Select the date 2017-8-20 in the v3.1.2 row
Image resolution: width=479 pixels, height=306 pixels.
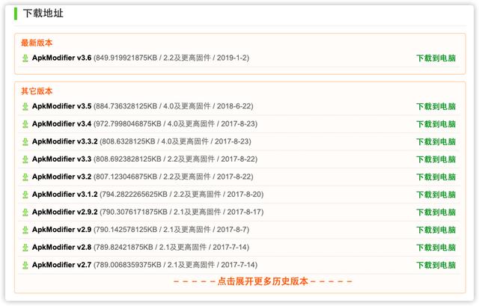pyautogui.click(x=244, y=195)
